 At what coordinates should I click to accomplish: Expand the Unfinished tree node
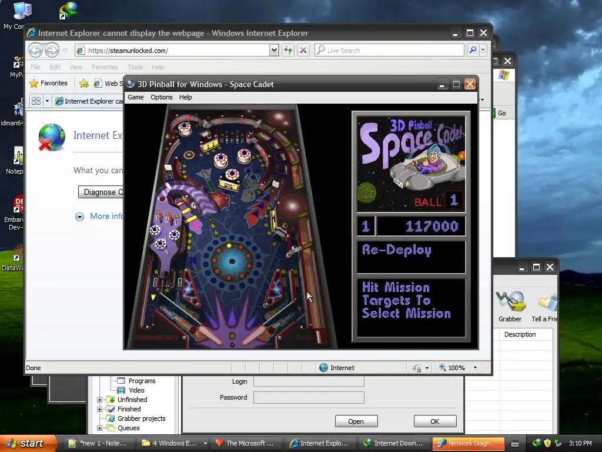(x=99, y=400)
